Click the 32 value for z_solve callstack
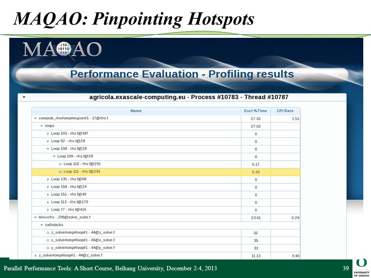371x278 pixels. (x=255, y=233)
